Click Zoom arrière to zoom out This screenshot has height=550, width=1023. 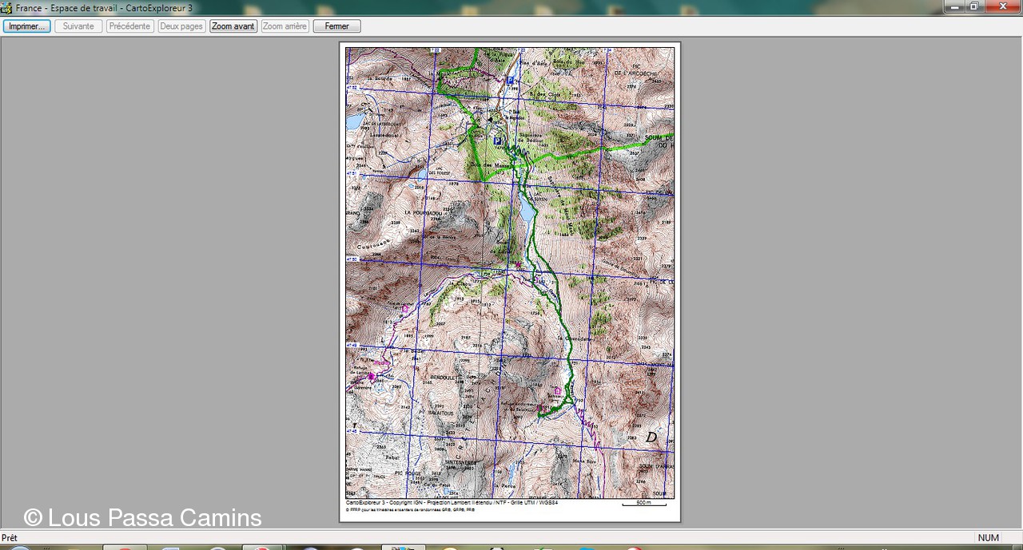285,26
